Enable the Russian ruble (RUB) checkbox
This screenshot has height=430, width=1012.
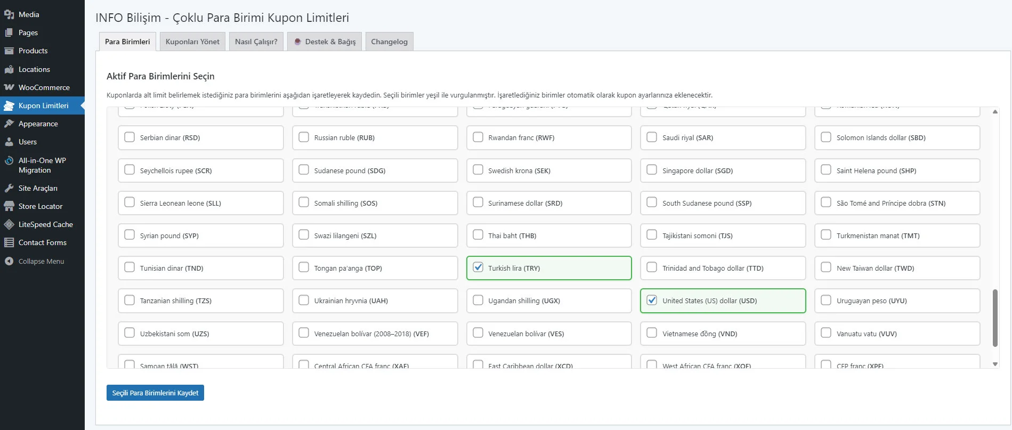pos(304,137)
